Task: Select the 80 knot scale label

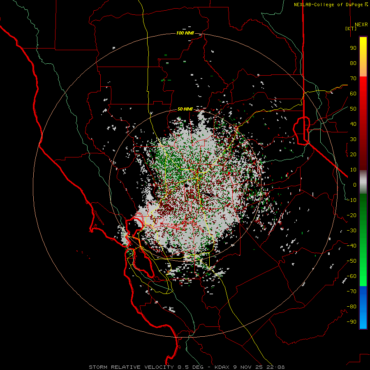Action: [353, 63]
